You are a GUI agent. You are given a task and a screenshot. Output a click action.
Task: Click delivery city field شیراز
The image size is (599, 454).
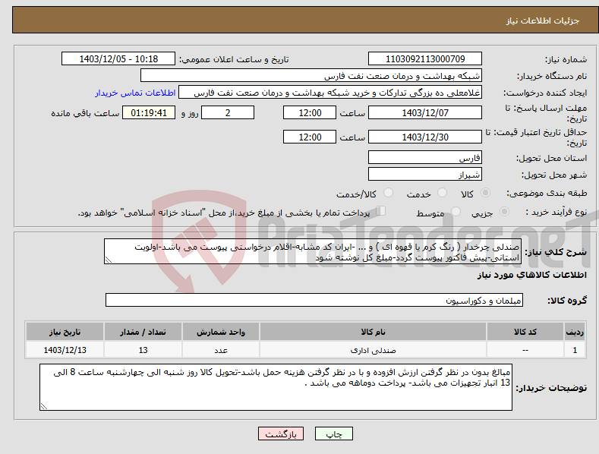(425, 175)
